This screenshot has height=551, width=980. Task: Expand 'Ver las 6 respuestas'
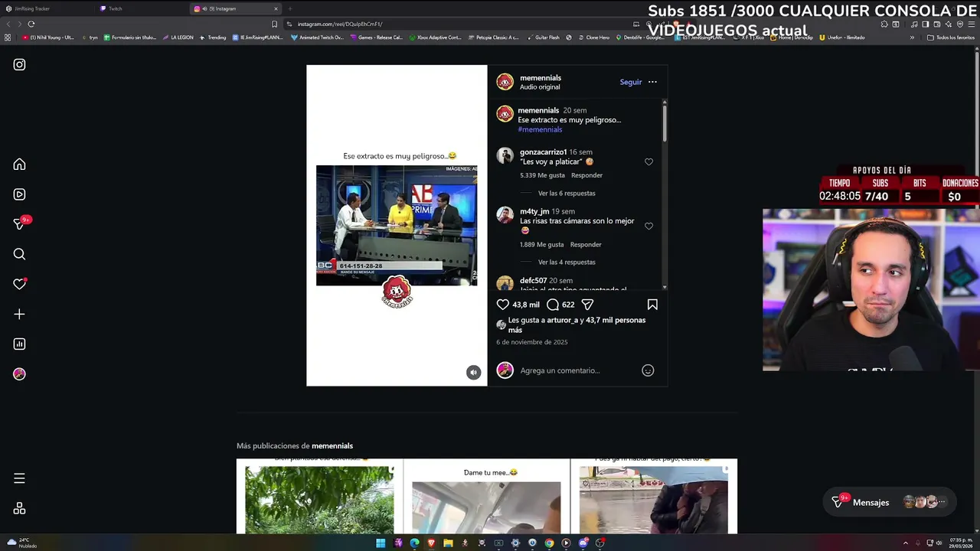567,194
